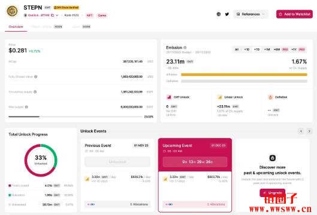Click the supply progress bar showing 23.02%
This screenshot has height=215, width=317.
coord(76,116)
